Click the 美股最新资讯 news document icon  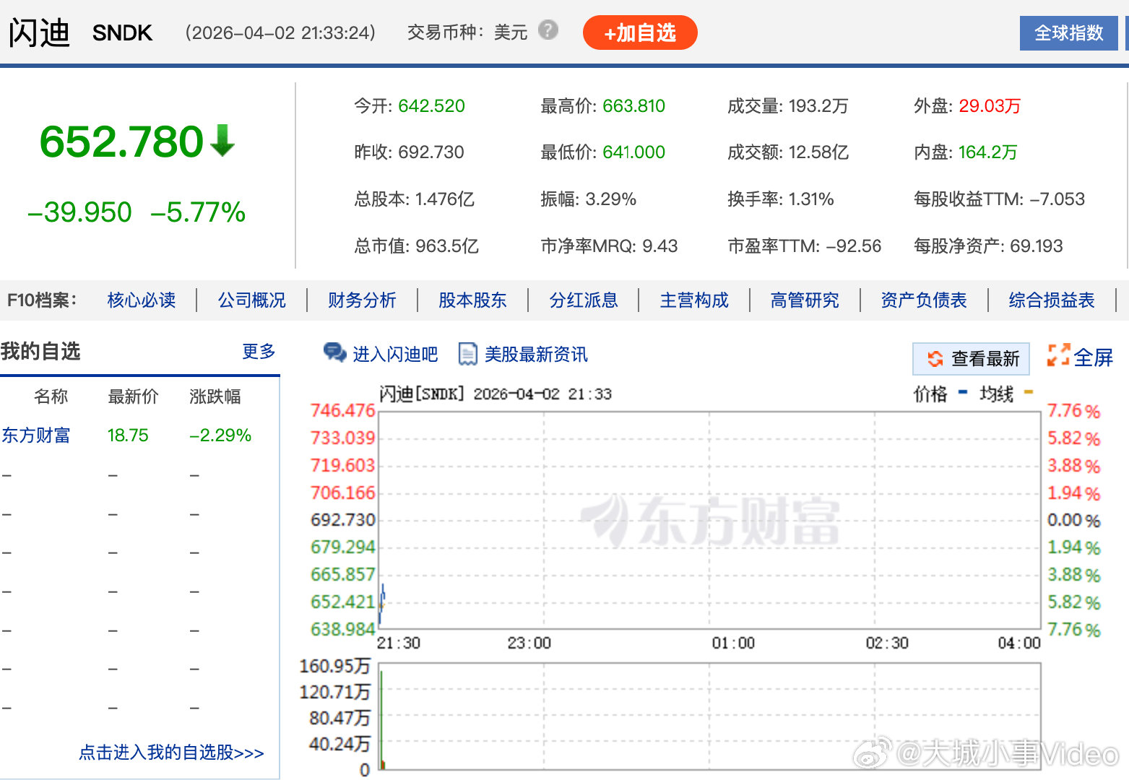tap(469, 354)
